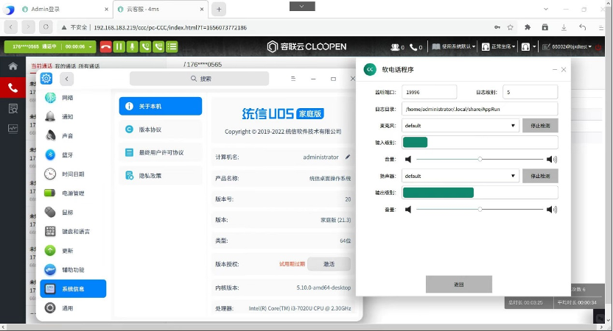Screen dimensions: 613x331
Task: Open browser downloads arrow icon
Action: (564, 27)
